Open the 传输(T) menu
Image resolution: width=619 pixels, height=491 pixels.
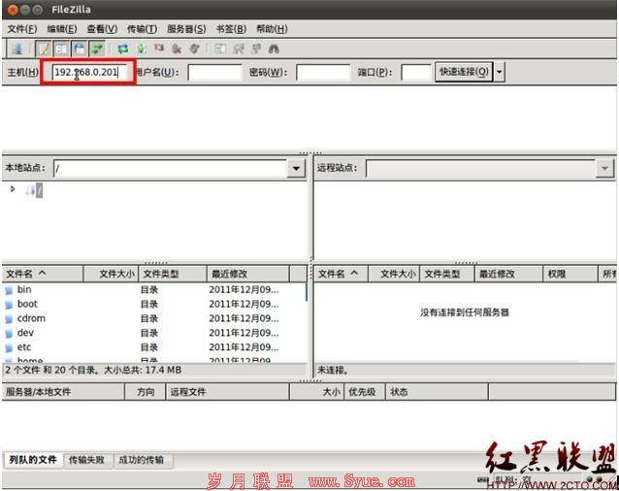142,29
